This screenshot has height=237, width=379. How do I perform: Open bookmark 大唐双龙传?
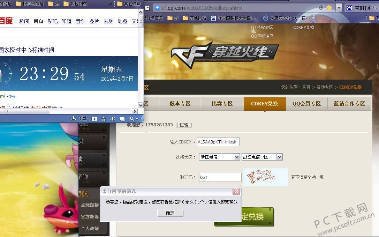pos(286,18)
